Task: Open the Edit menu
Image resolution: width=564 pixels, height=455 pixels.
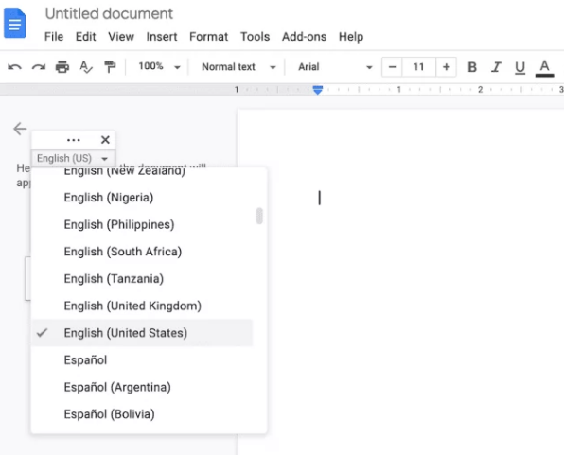Action: click(x=85, y=37)
